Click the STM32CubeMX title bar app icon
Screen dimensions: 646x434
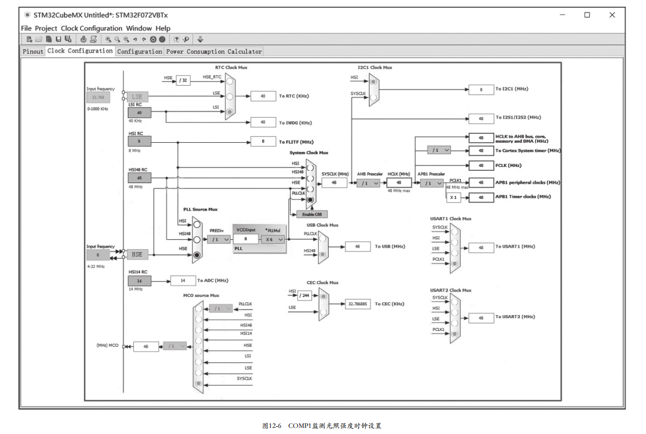click(x=27, y=15)
